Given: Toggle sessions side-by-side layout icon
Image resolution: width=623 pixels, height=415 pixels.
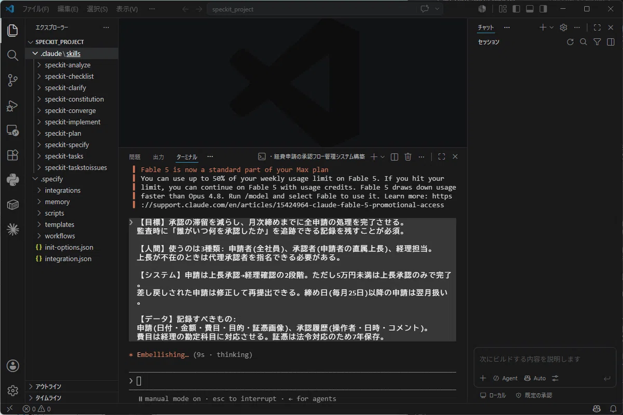Looking at the screenshot, I should pyautogui.click(x=611, y=42).
